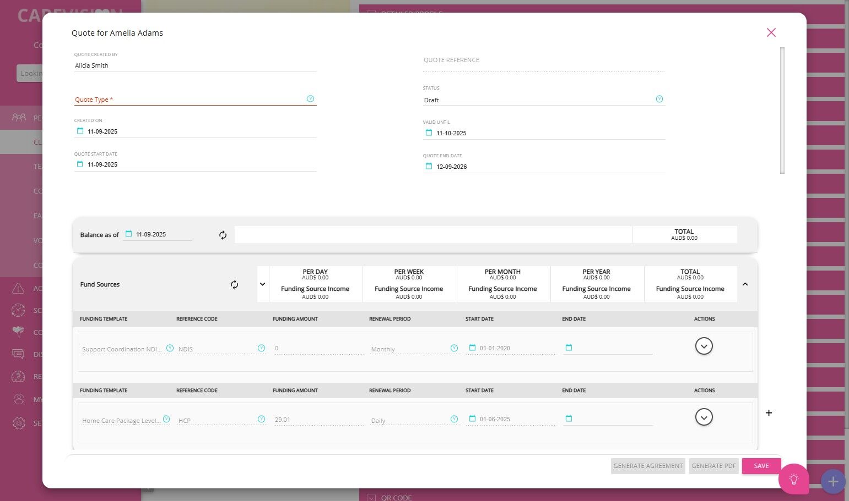Refresh the Balance as of totals
The height and width of the screenshot is (501, 849).
point(223,235)
